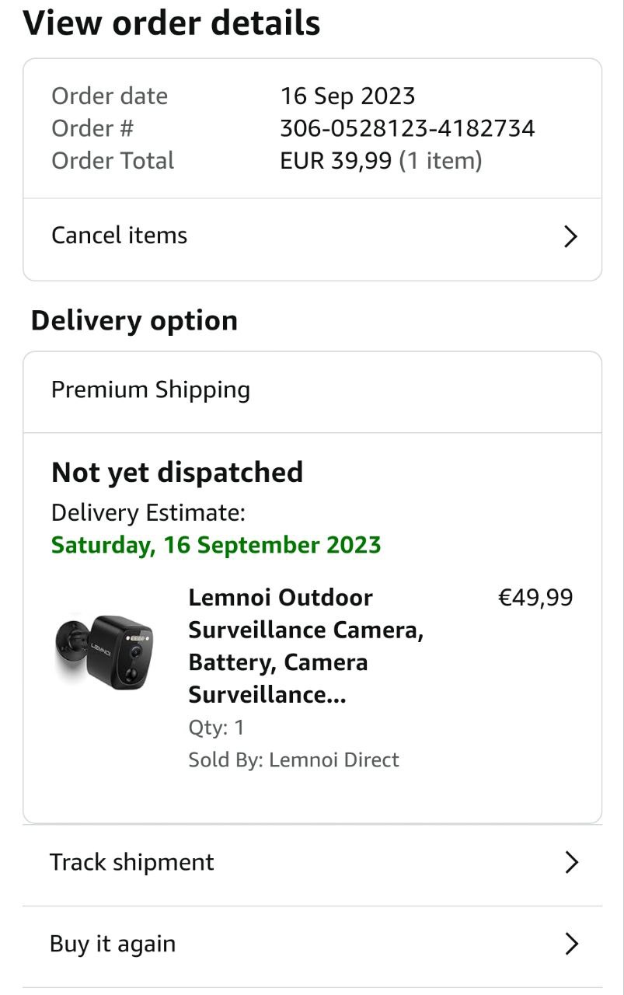Click the Track shipment chevron arrow
624x995 pixels.
pos(571,862)
